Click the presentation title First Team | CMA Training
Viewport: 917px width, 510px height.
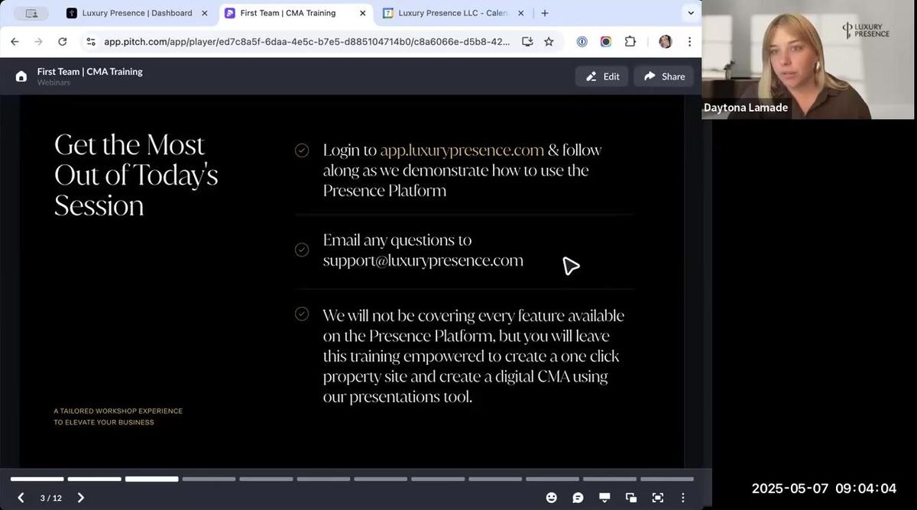point(90,72)
